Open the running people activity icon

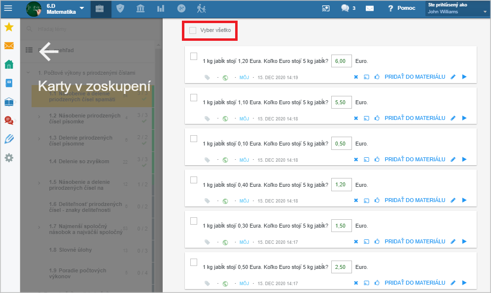click(x=201, y=8)
